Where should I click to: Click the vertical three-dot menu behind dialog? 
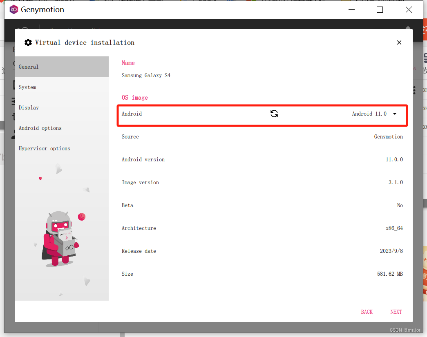pos(414,90)
